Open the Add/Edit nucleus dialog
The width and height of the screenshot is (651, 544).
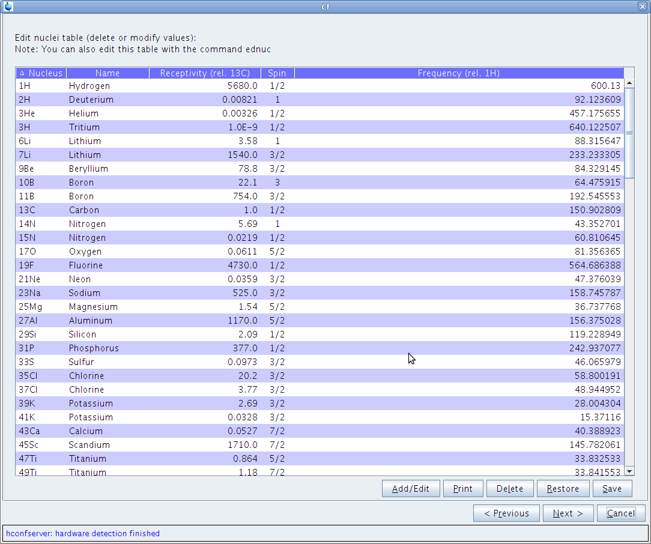click(x=411, y=489)
